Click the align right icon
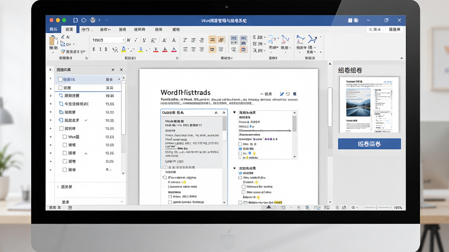Image resolution: width=449 pixels, height=252 pixels. pos(202,49)
